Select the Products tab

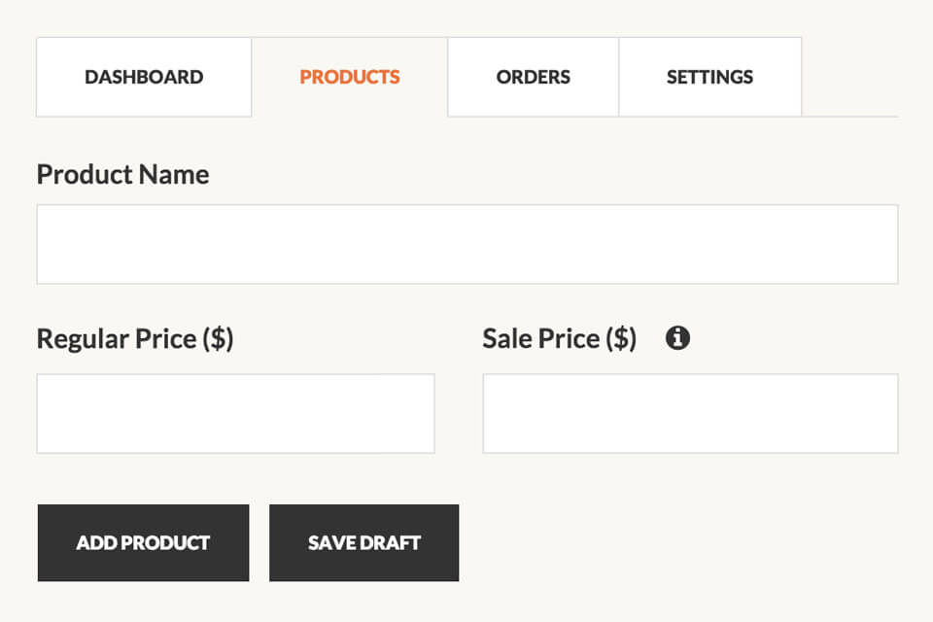point(350,77)
